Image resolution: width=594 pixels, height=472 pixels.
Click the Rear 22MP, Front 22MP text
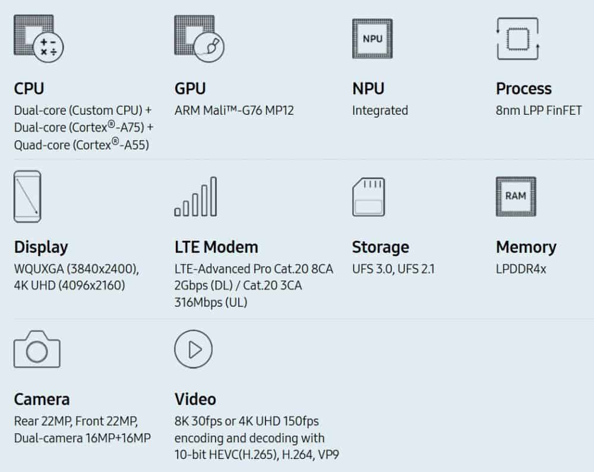pos(76,421)
